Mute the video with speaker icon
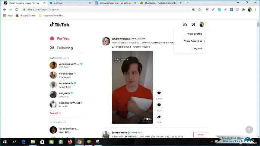The image size is (260, 146). tap(148, 119)
